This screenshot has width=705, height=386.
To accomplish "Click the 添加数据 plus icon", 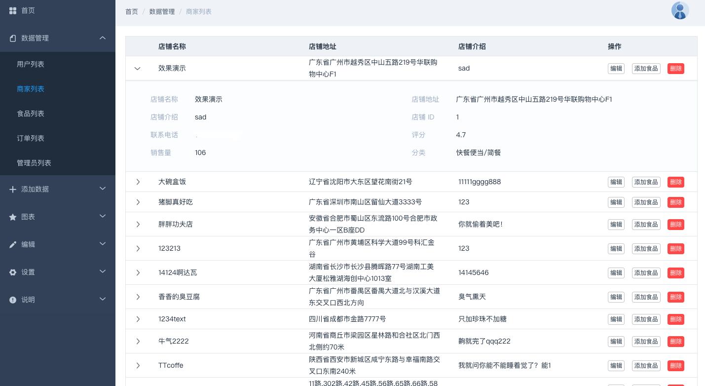I will pyautogui.click(x=13, y=189).
